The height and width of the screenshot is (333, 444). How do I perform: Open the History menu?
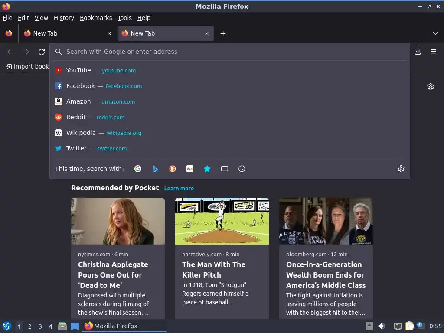coord(64,18)
